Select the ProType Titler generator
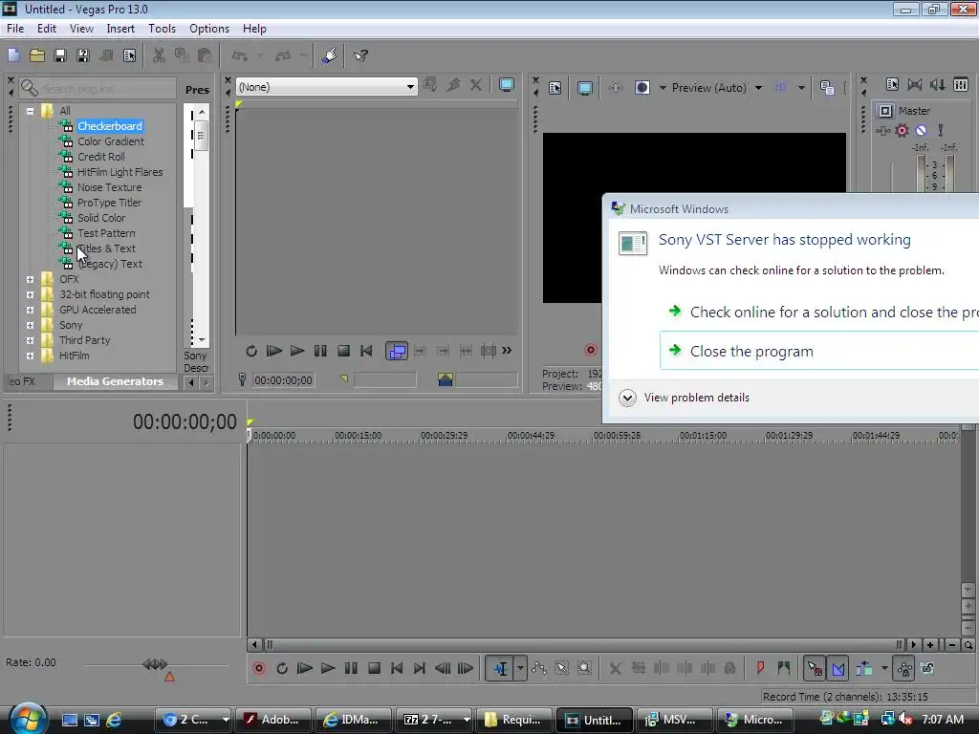The width and height of the screenshot is (979, 734). pyautogui.click(x=109, y=203)
